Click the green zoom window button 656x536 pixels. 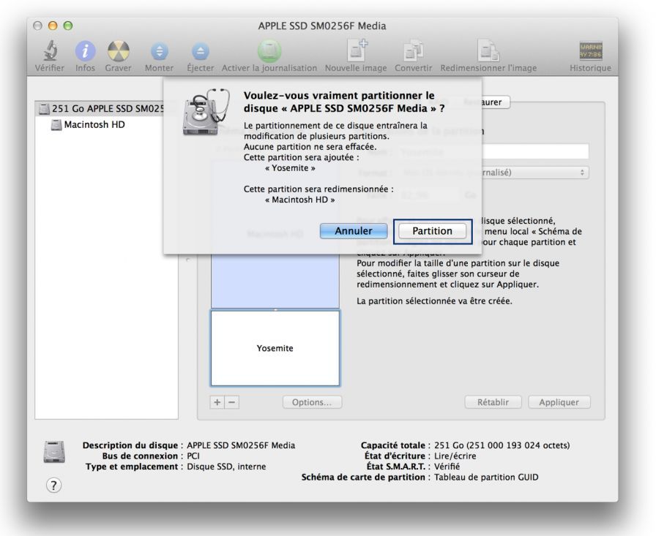pyautogui.click(x=68, y=26)
